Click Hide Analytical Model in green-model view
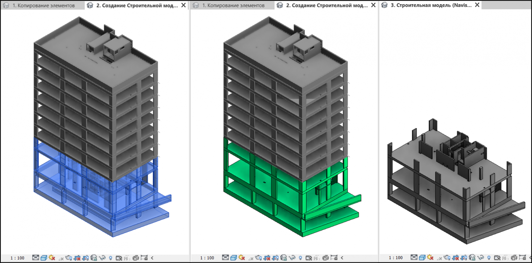 coord(316,258)
